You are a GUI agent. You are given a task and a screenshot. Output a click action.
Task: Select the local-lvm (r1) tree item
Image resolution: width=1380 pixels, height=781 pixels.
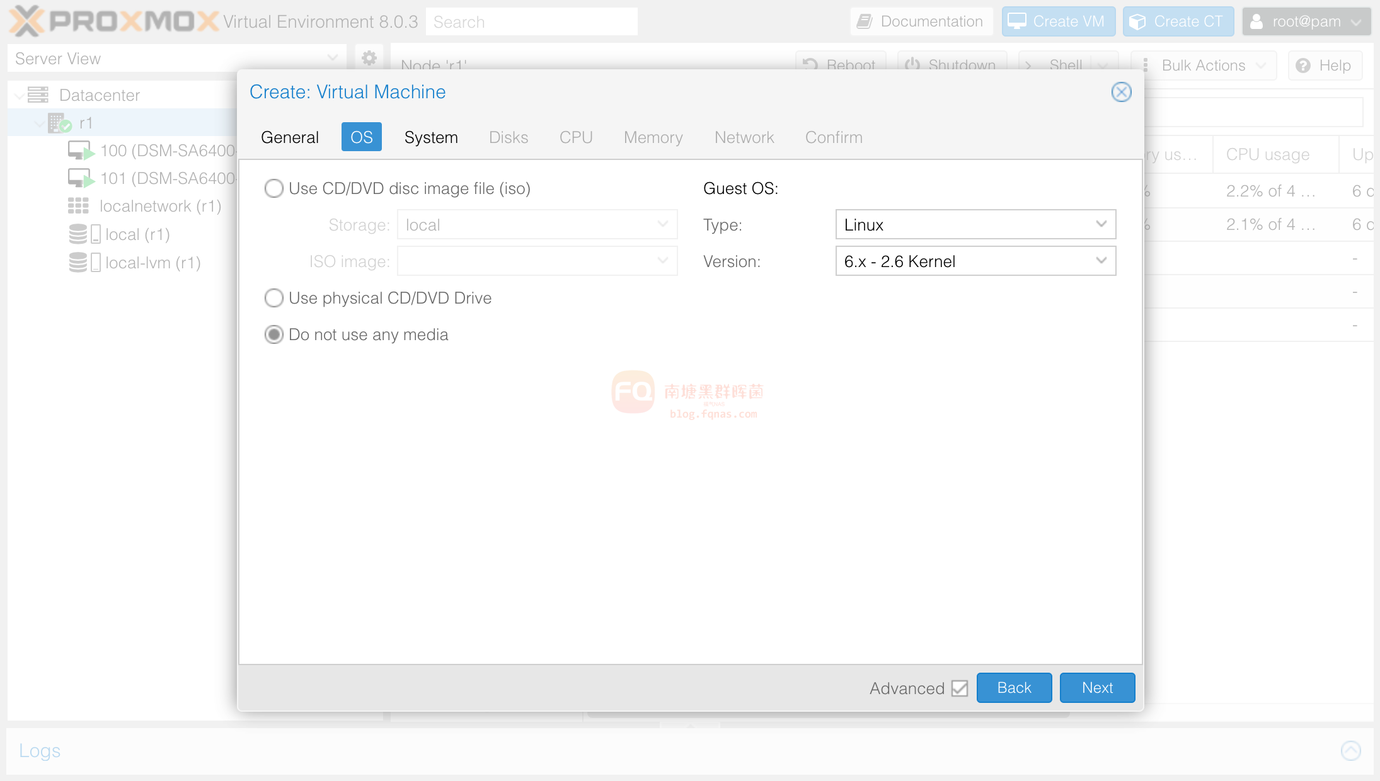pos(153,263)
